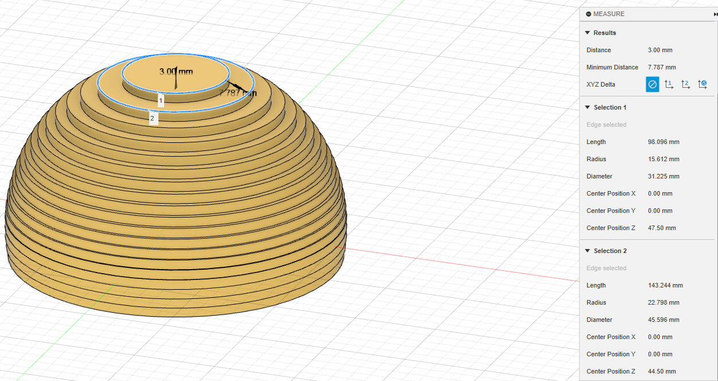Collapse the Results section
The width and height of the screenshot is (718, 381).
[x=587, y=33]
